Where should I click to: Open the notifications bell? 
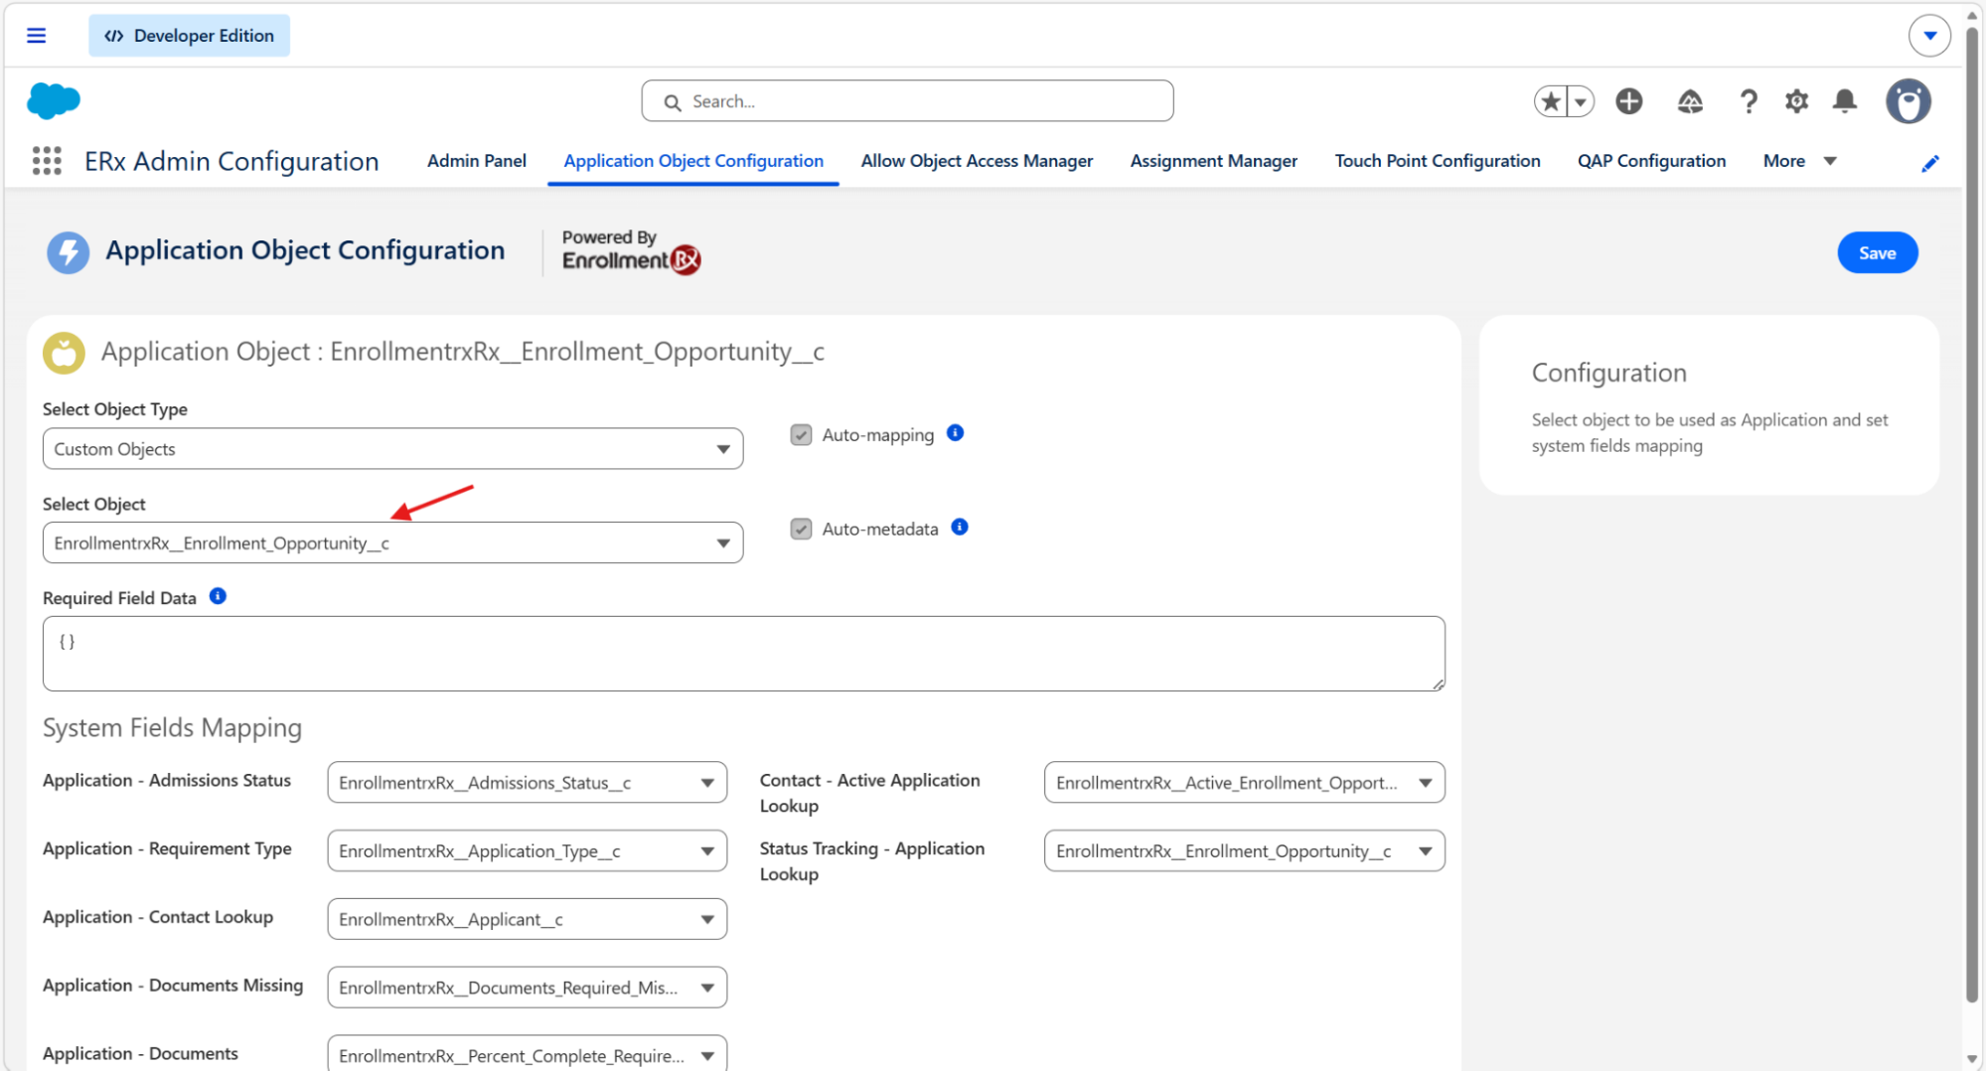(1845, 101)
